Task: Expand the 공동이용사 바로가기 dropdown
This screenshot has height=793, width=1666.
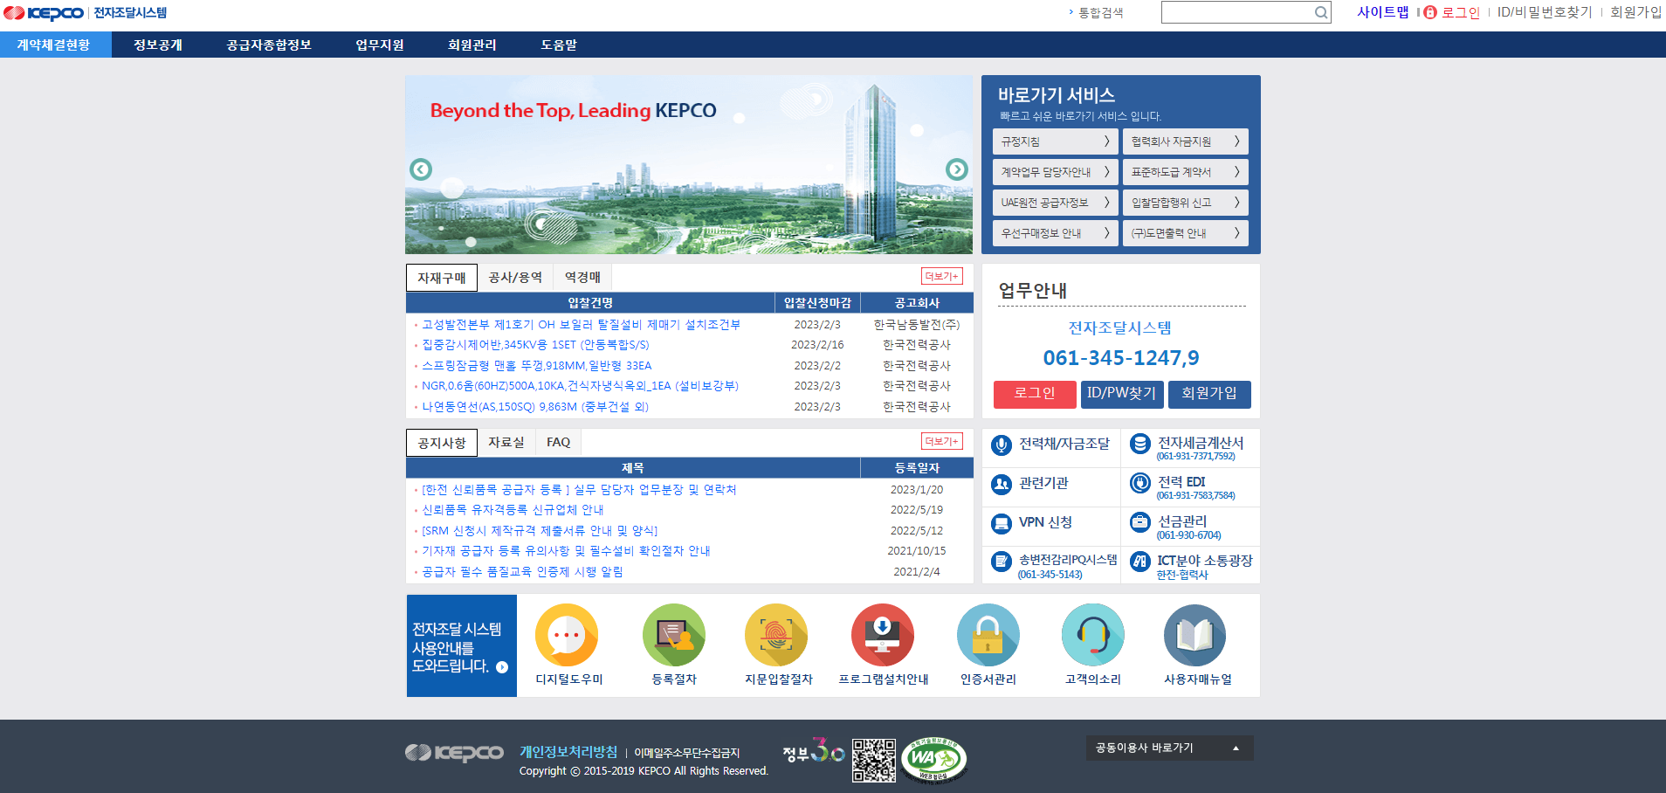Action: tap(1169, 748)
